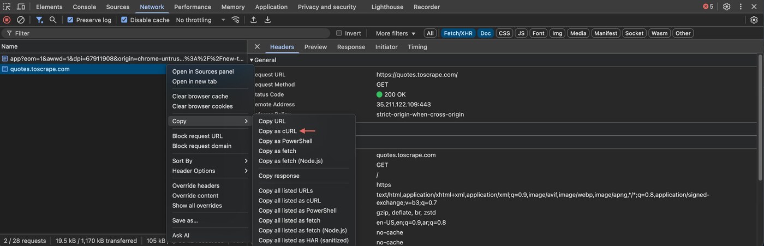Close the request details pane

coord(257,46)
